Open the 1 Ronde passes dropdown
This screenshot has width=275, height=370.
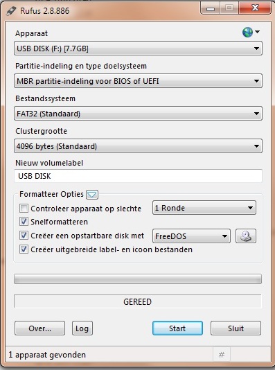(x=204, y=208)
